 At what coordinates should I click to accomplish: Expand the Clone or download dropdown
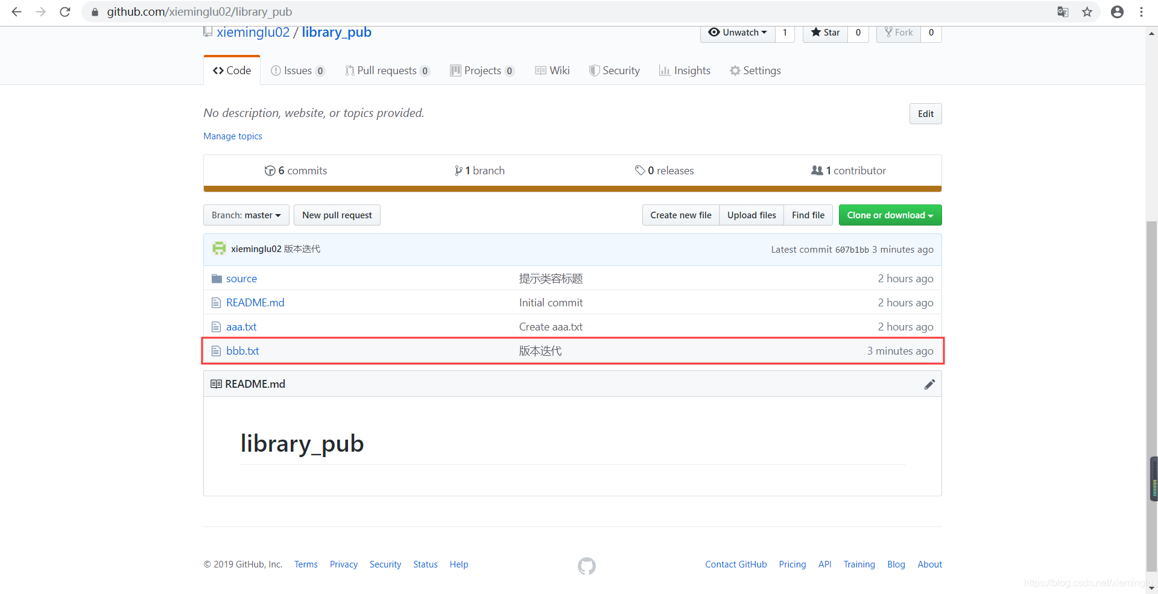click(890, 215)
